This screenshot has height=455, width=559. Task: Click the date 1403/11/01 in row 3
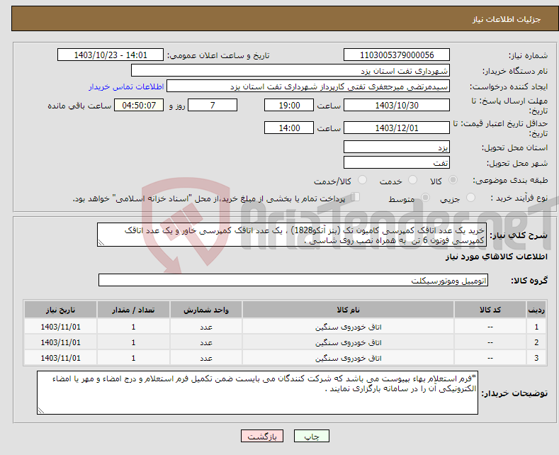click(61, 358)
